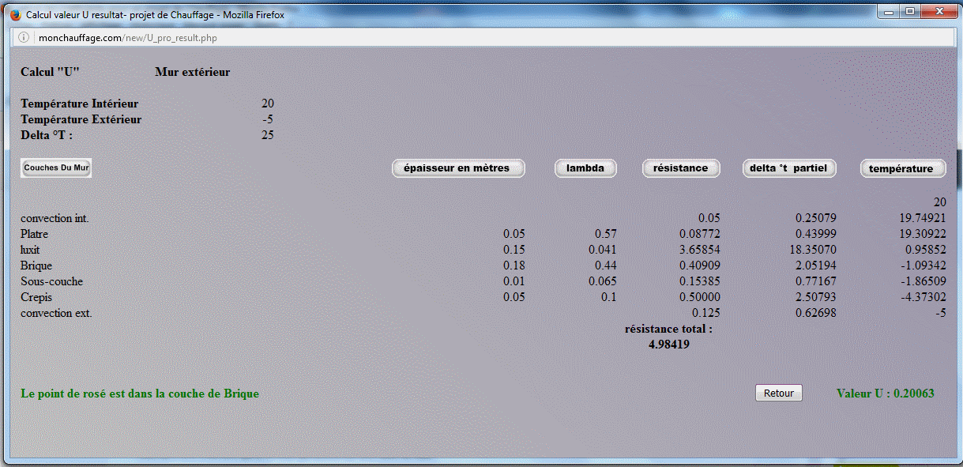The height and width of the screenshot is (467, 963).
Task: Select the 'Brique' layer label
Action: point(36,266)
